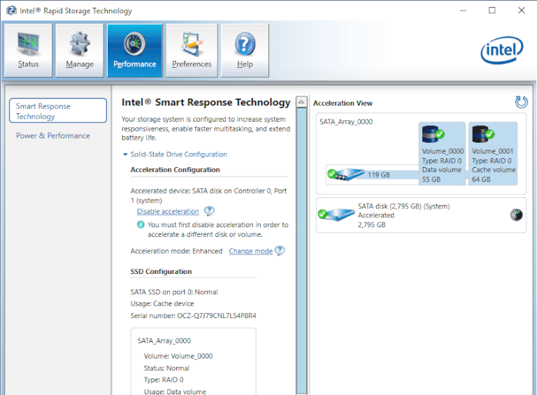The image size is (537, 395).
Task: Click the serial number OCZ-Q7J79CNL7LS4P8R4
Action: [x=217, y=315]
